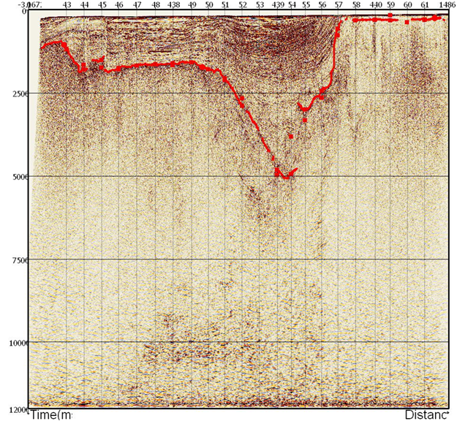Click the top axis label 43
Image resolution: width=457 pixels, height=421 pixels.
pyautogui.click(x=67, y=5)
